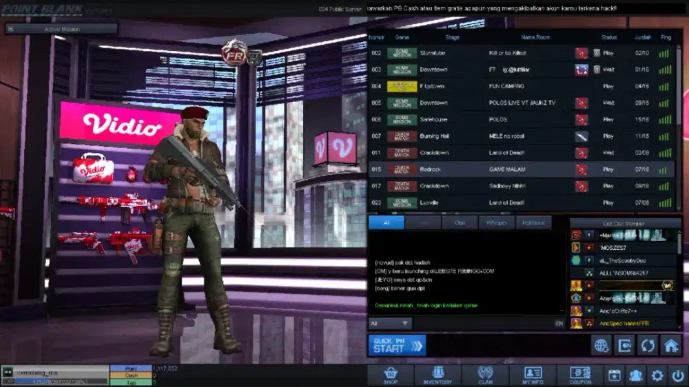Open the second chat tab next to All

click(423, 222)
